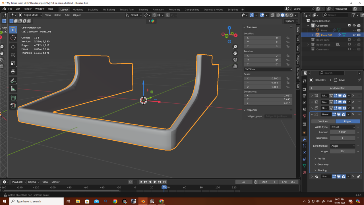Open the Shading workspace tab

(x=143, y=9)
